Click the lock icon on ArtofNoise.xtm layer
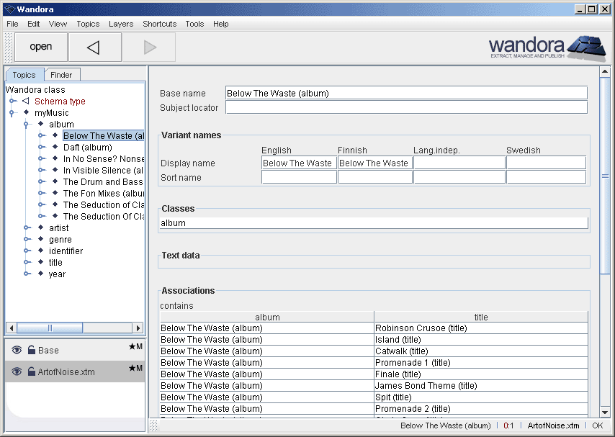Screen dimensions: 615x437 pos(32,372)
